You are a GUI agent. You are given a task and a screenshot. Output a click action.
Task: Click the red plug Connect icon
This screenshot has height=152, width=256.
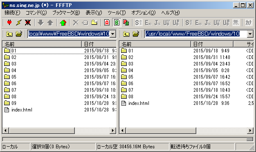click(9, 23)
